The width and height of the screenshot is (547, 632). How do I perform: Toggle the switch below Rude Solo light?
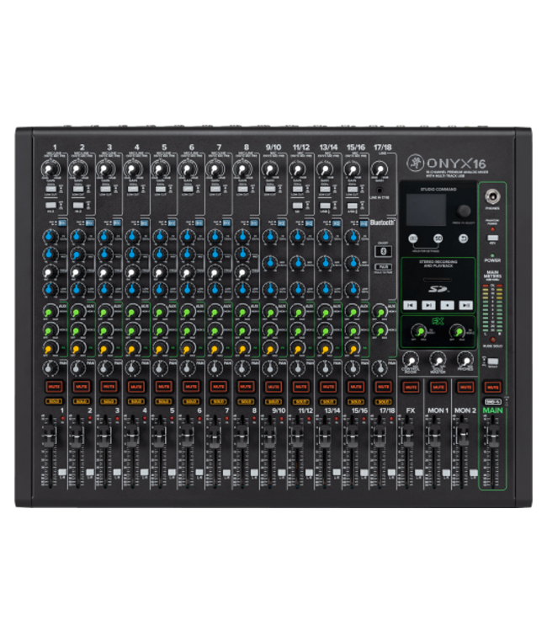click(492, 362)
